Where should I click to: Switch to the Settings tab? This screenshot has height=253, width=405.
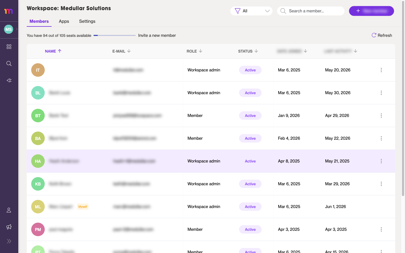87,21
